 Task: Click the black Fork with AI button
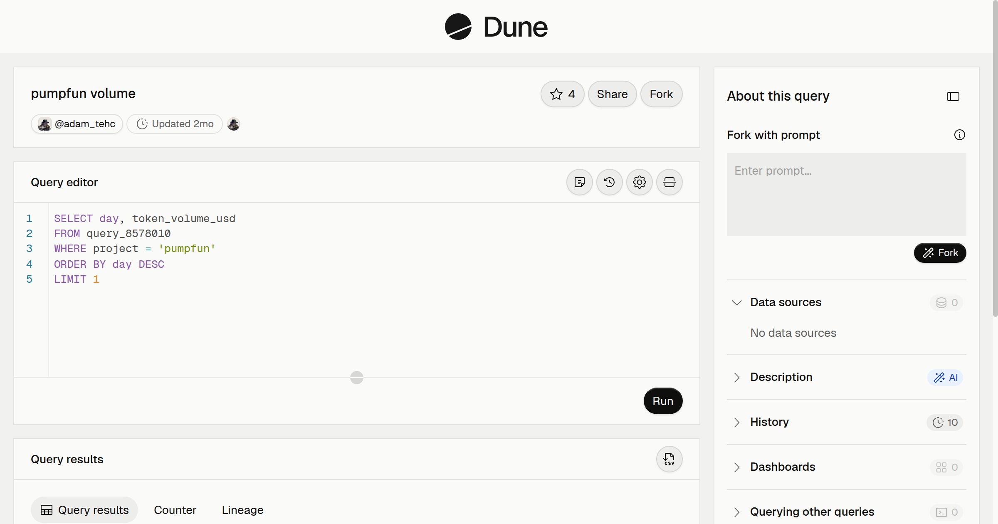pyautogui.click(x=940, y=253)
